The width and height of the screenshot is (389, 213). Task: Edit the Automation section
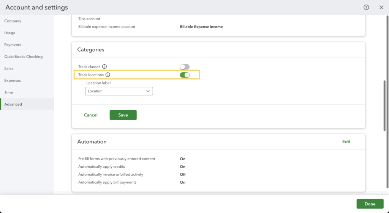coord(346,141)
